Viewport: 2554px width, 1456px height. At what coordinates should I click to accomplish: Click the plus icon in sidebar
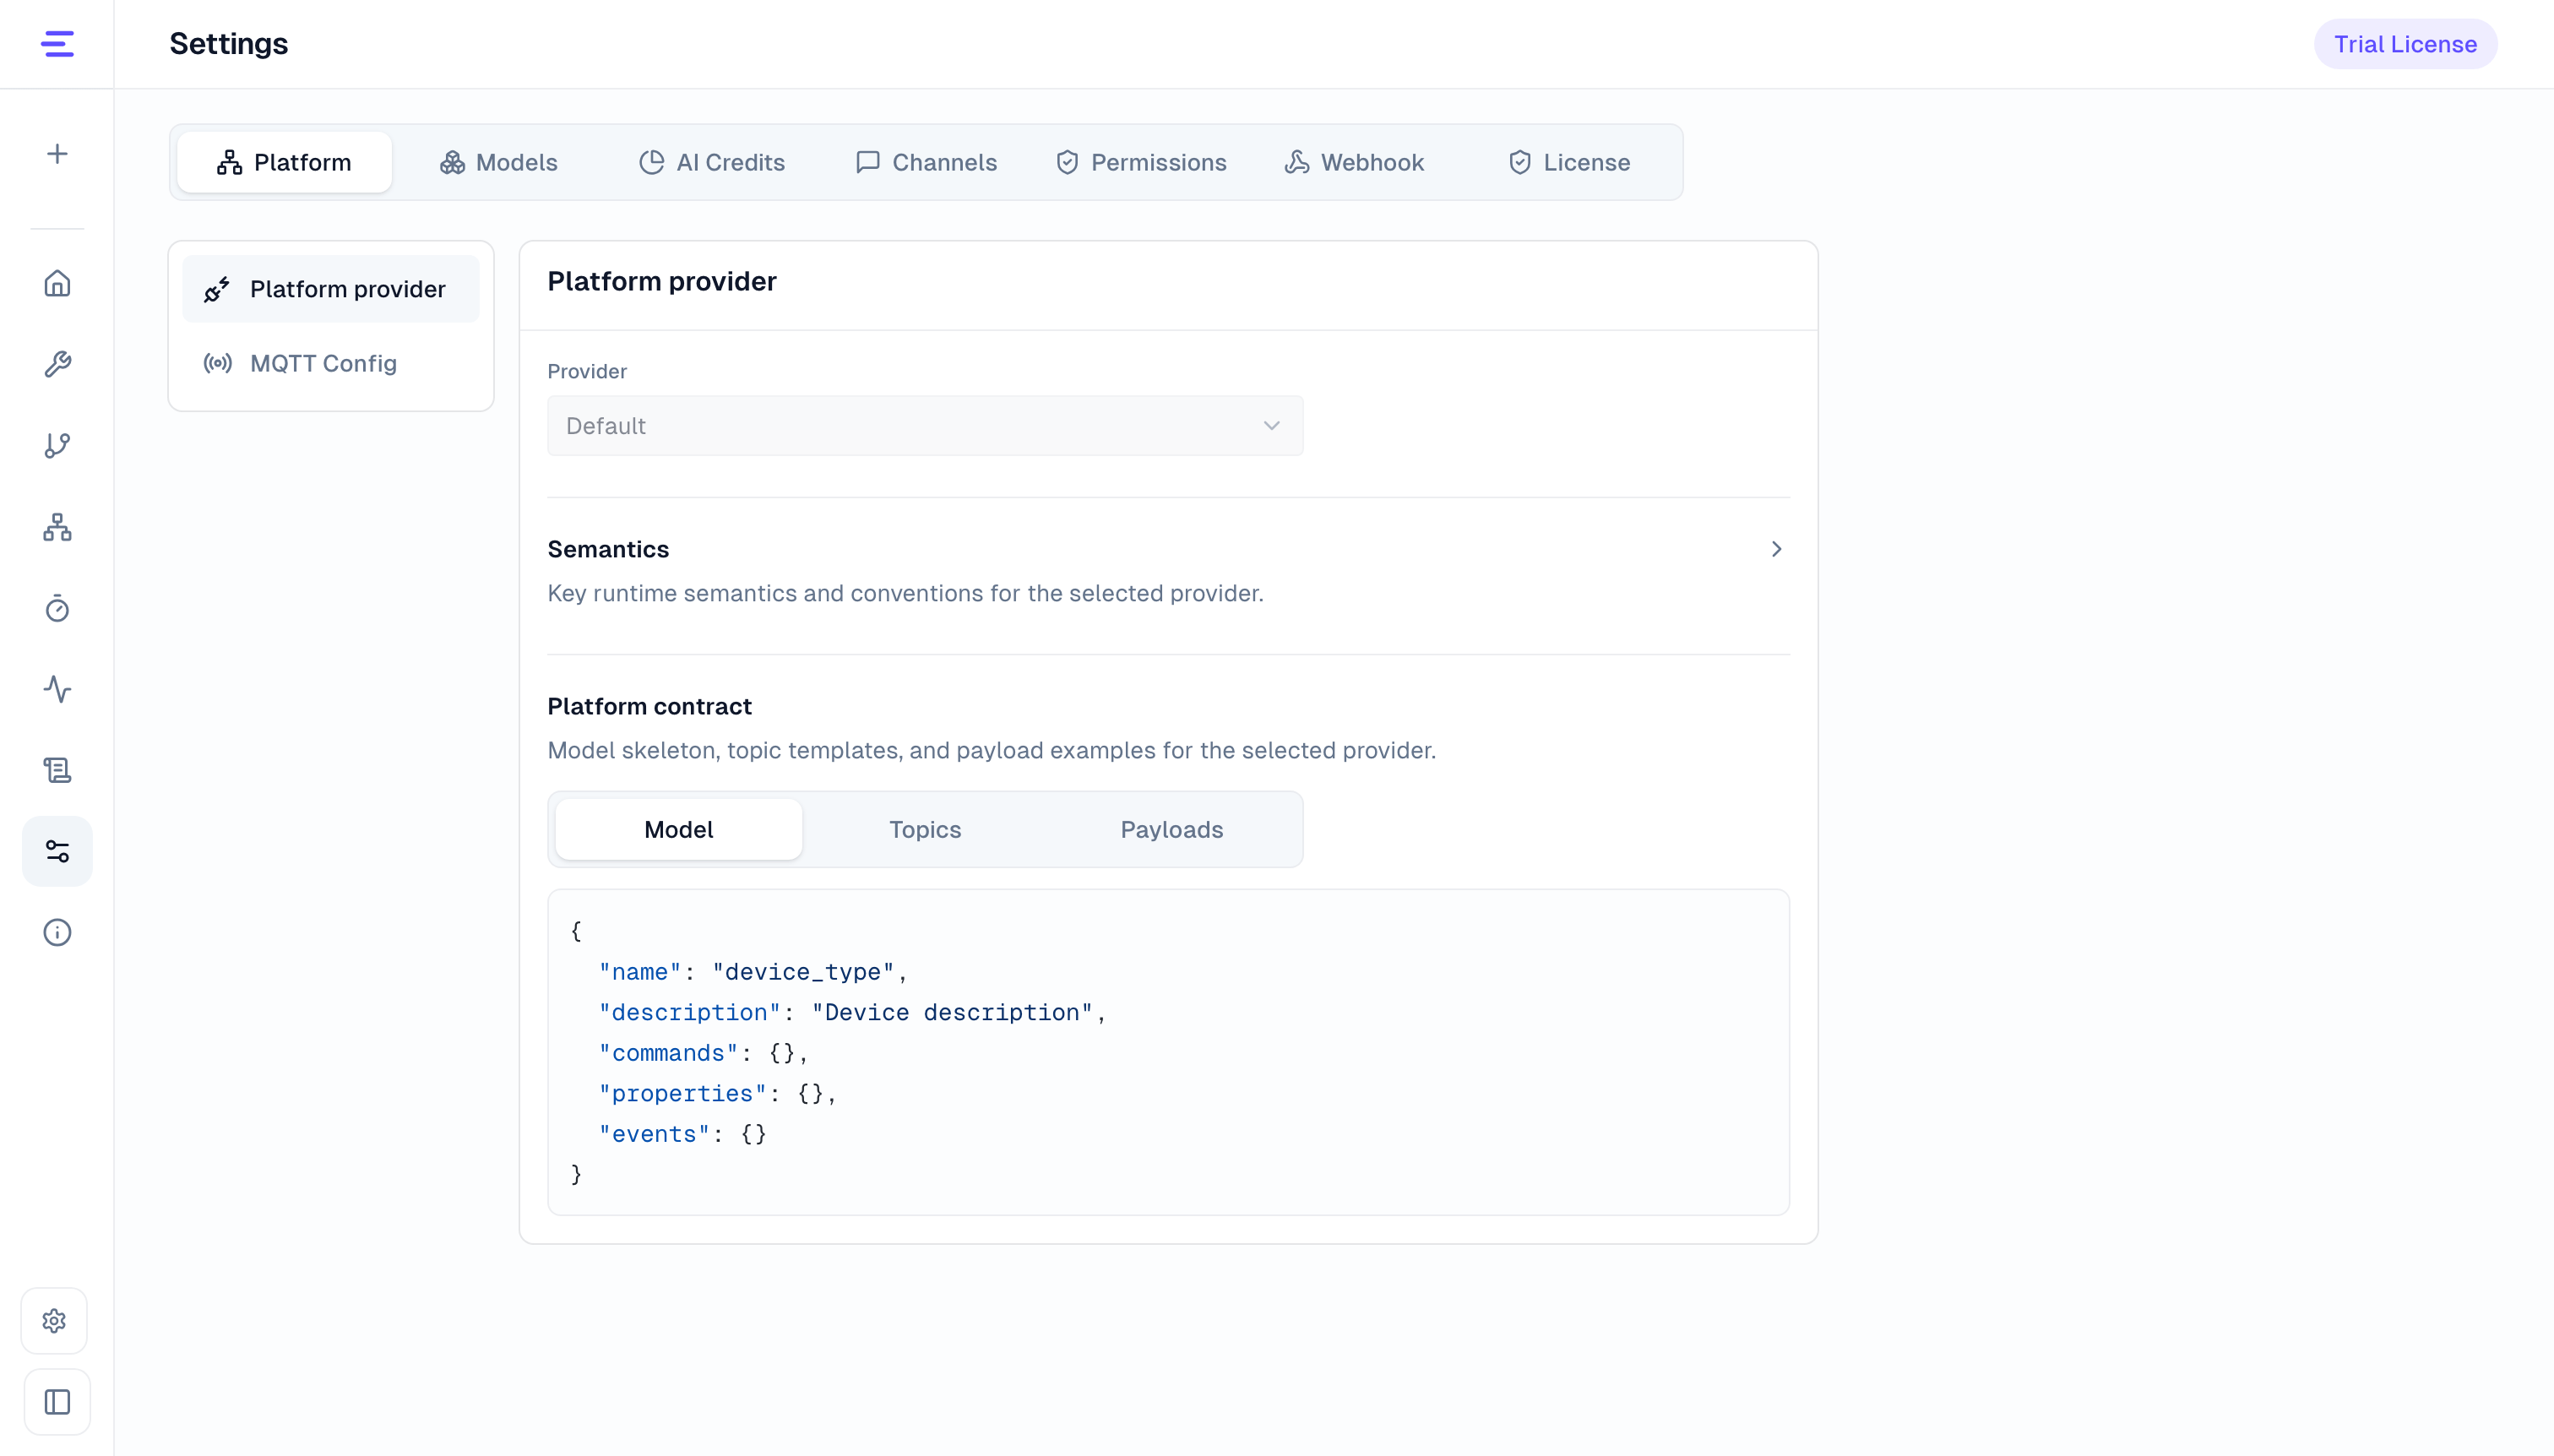[x=57, y=153]
